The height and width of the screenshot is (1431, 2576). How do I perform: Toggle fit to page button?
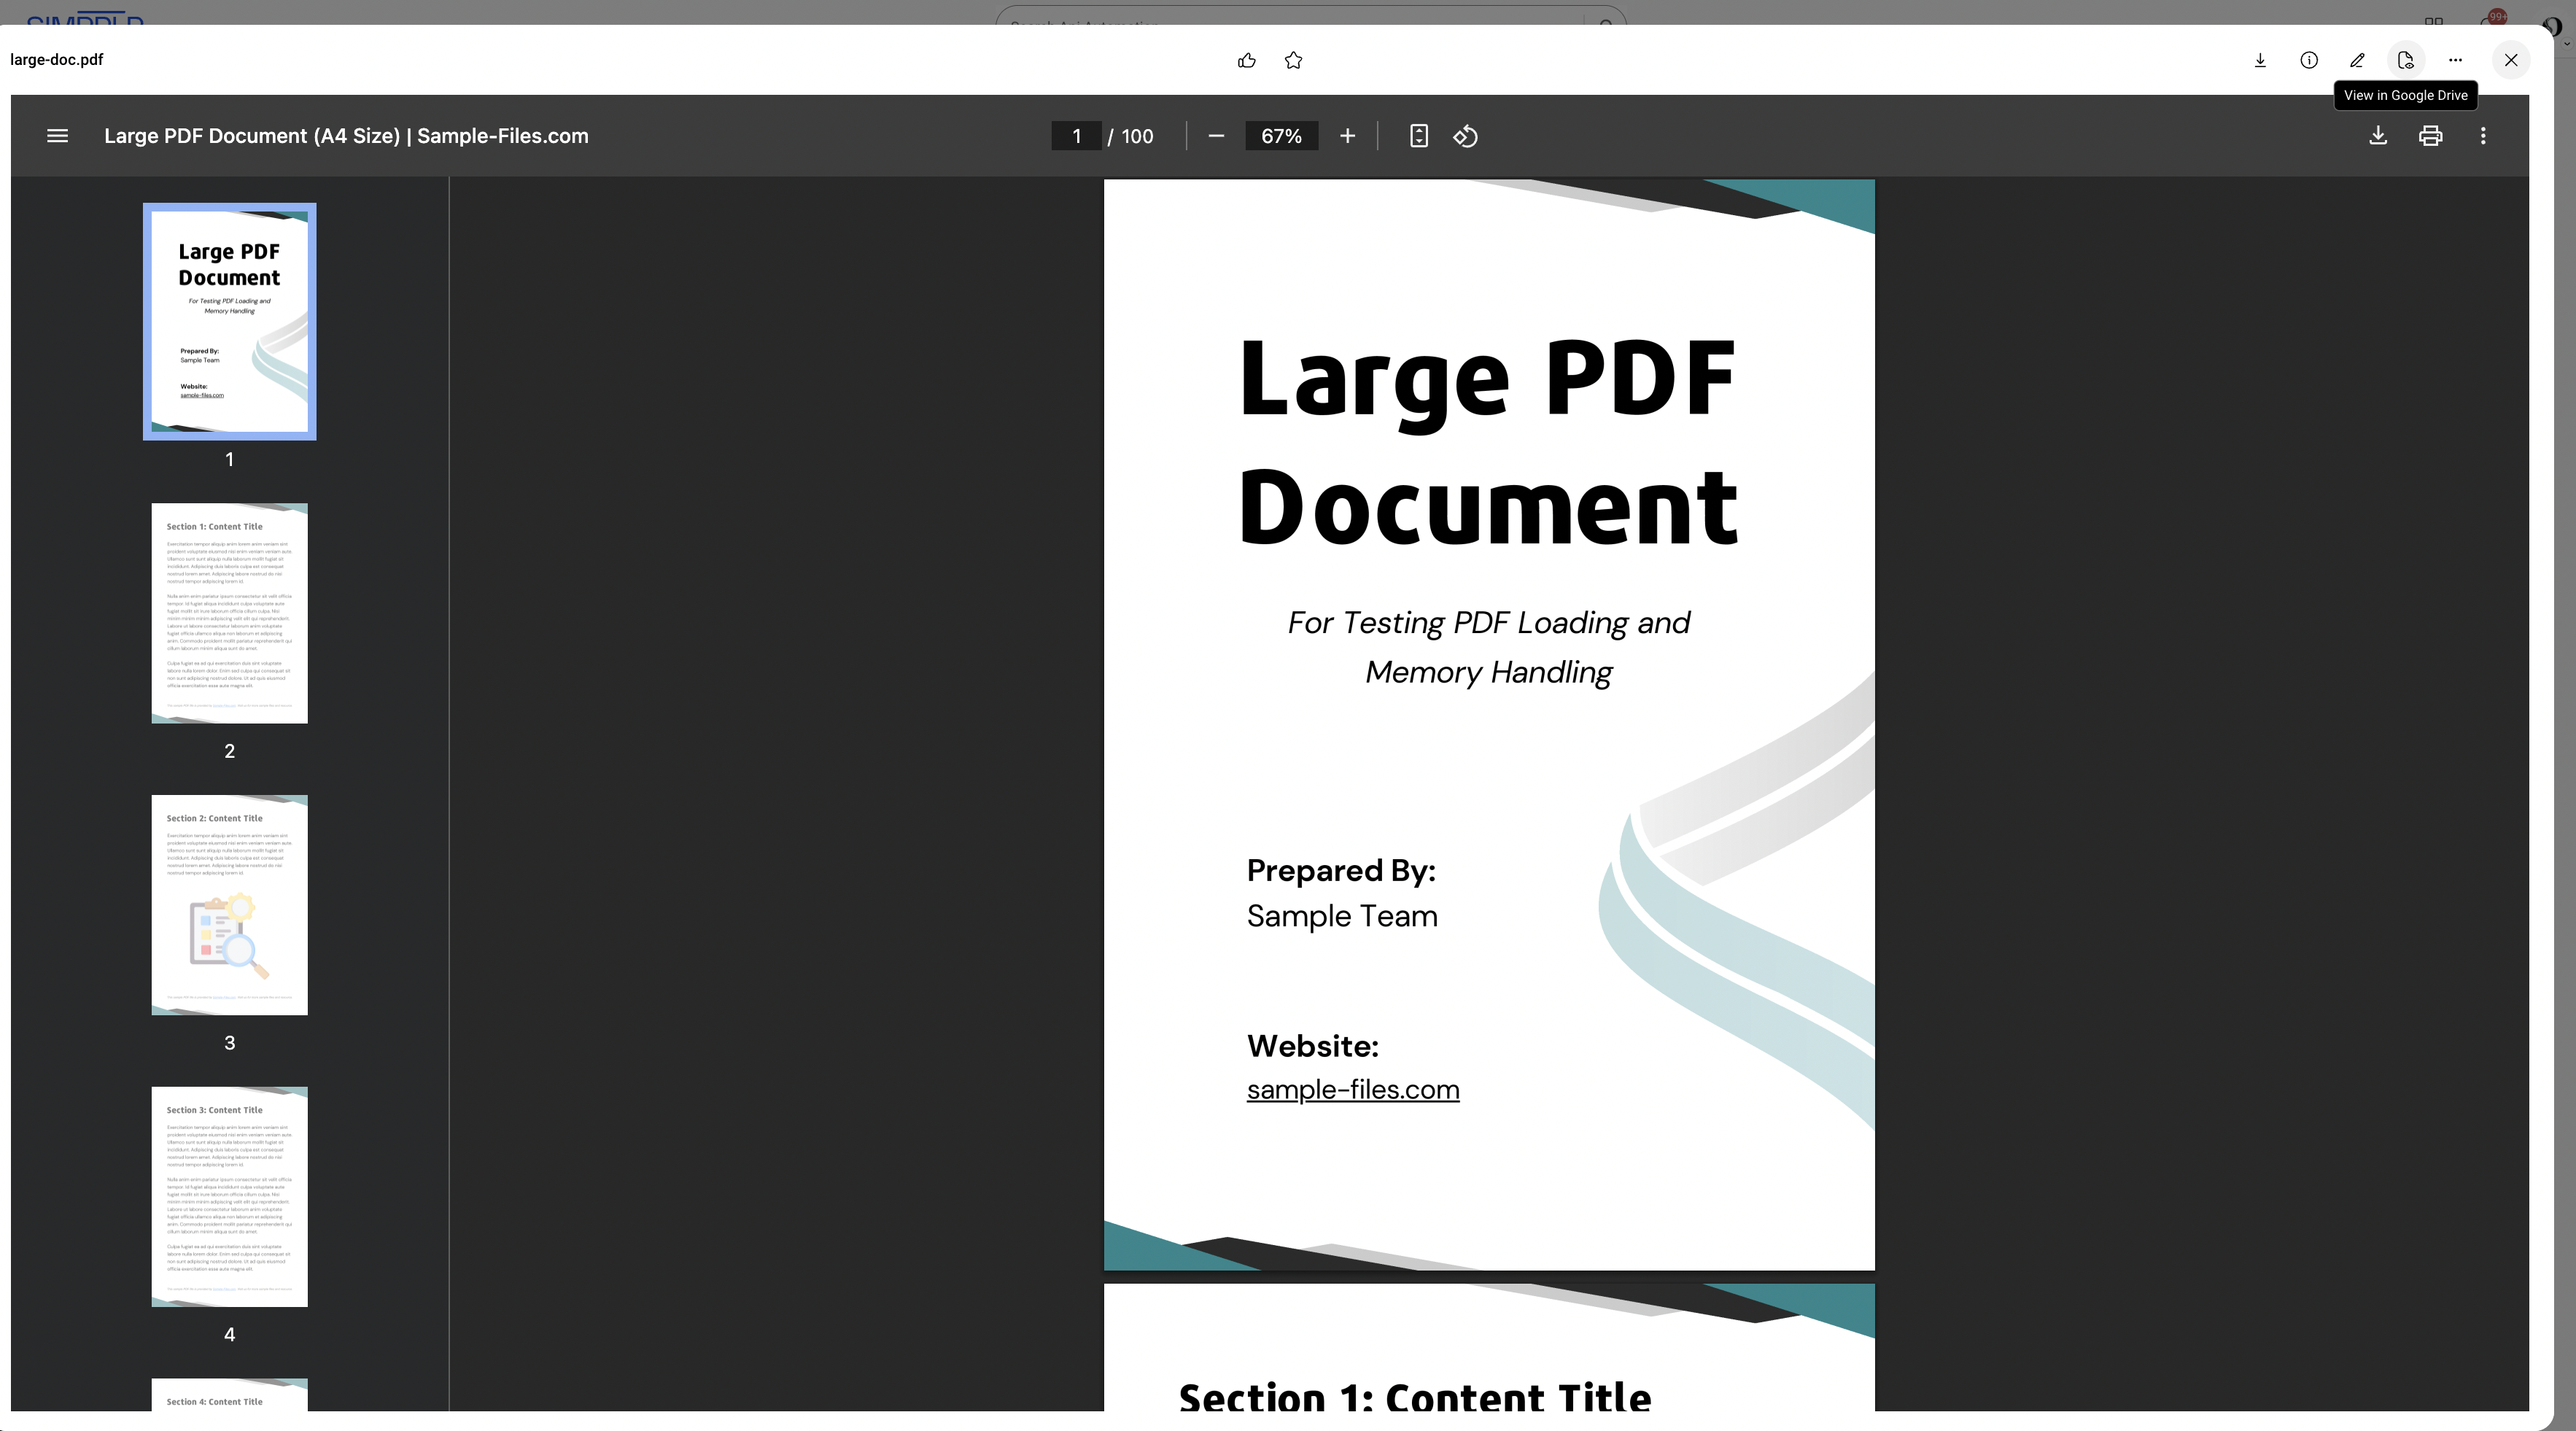coord(1418,136)
